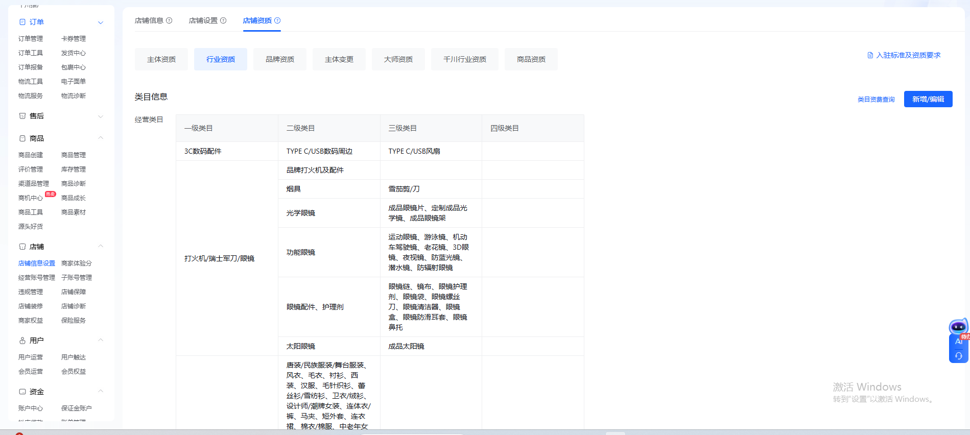Open the AI assistant robot icon

click(x=958, y=327)
